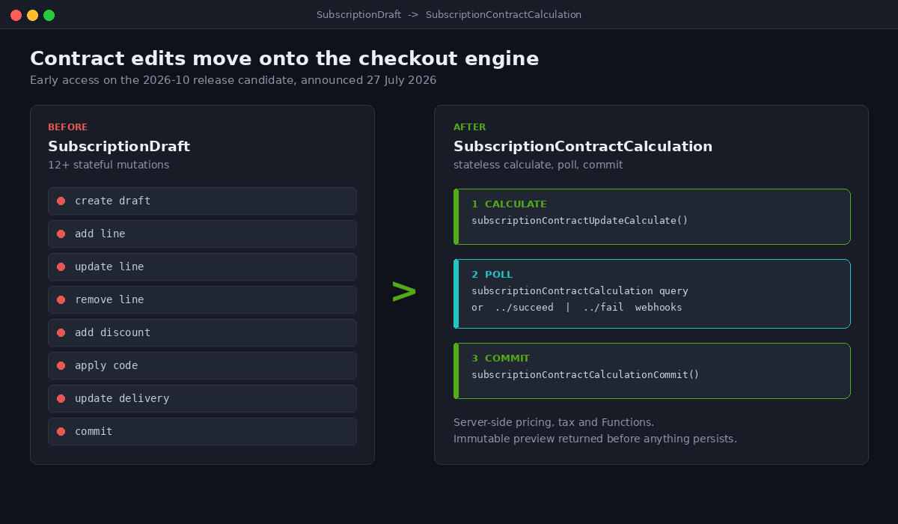The height and width of the screenshot is (524, 898).
Task: Select the add discount row
Action: click(202, 332)
